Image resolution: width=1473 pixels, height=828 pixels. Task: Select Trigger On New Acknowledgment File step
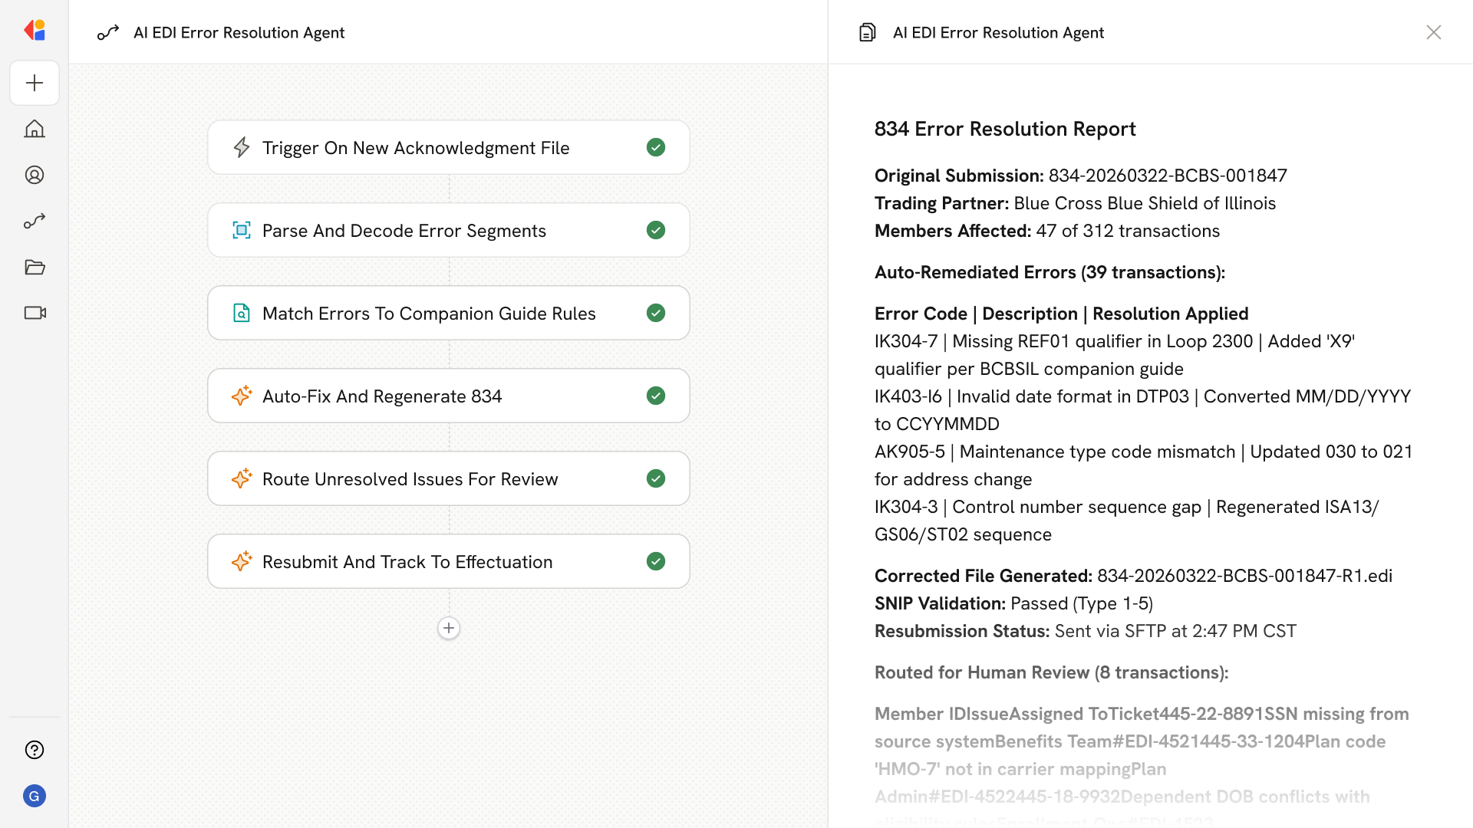click(x=415, y=147)
